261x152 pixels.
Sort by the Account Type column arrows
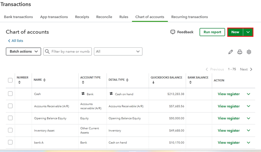tap(83, 82)
